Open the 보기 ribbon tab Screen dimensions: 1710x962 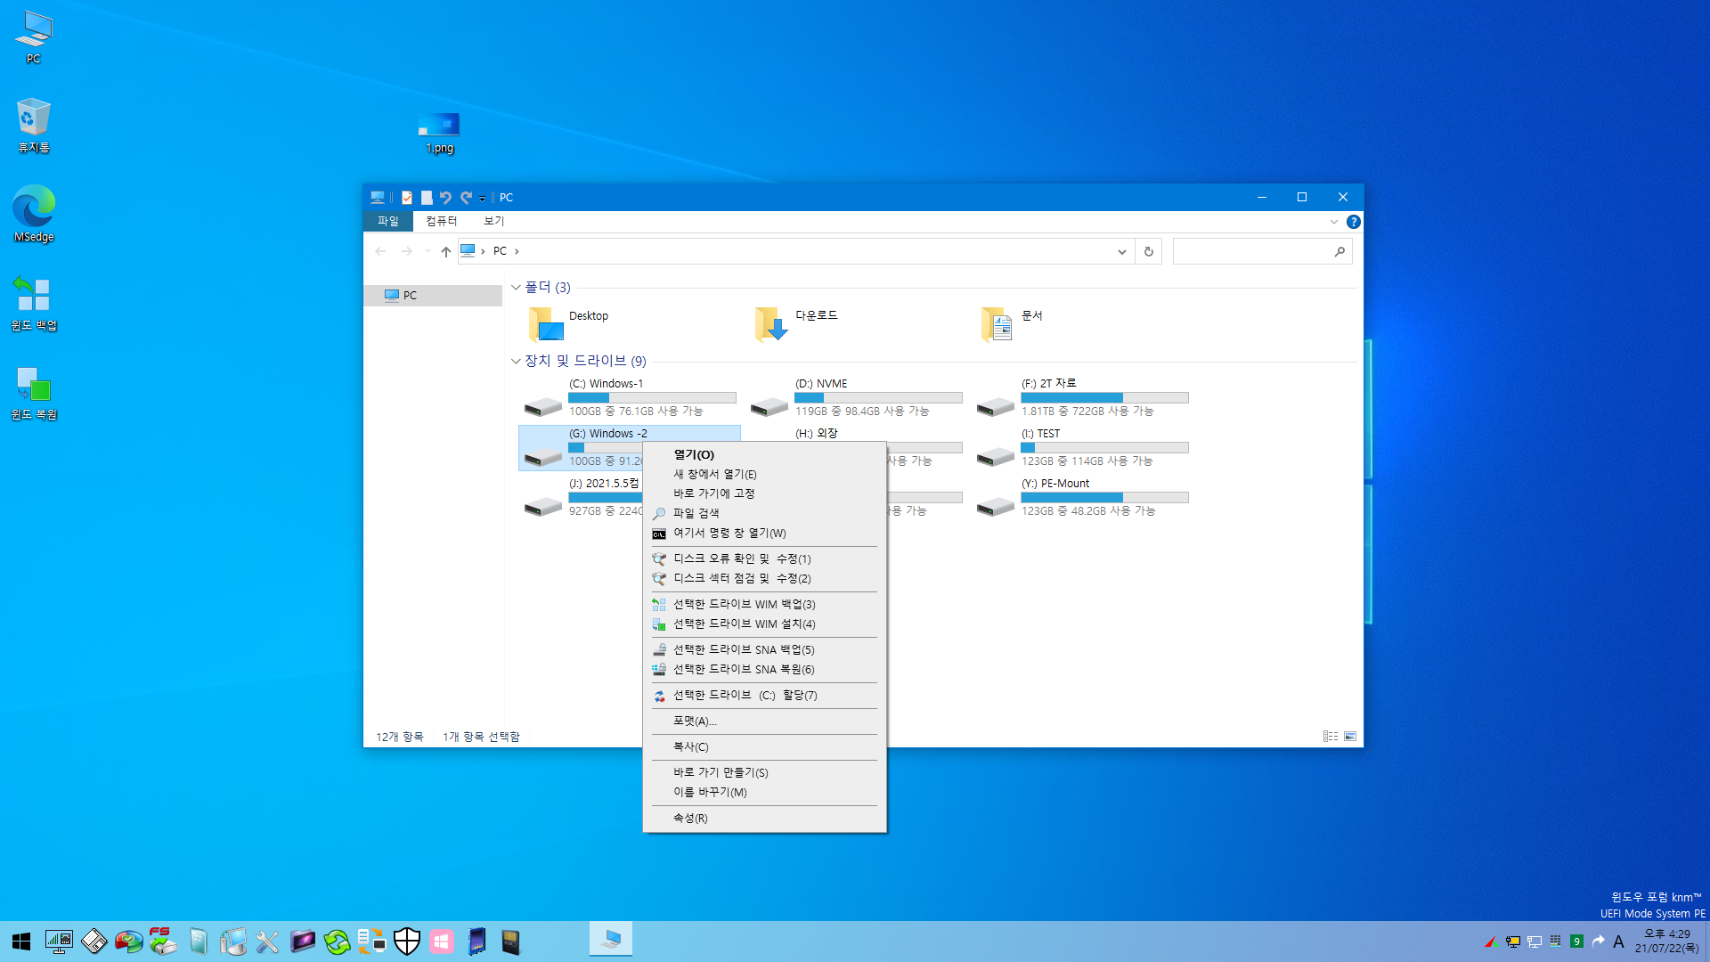coord(493,221)
